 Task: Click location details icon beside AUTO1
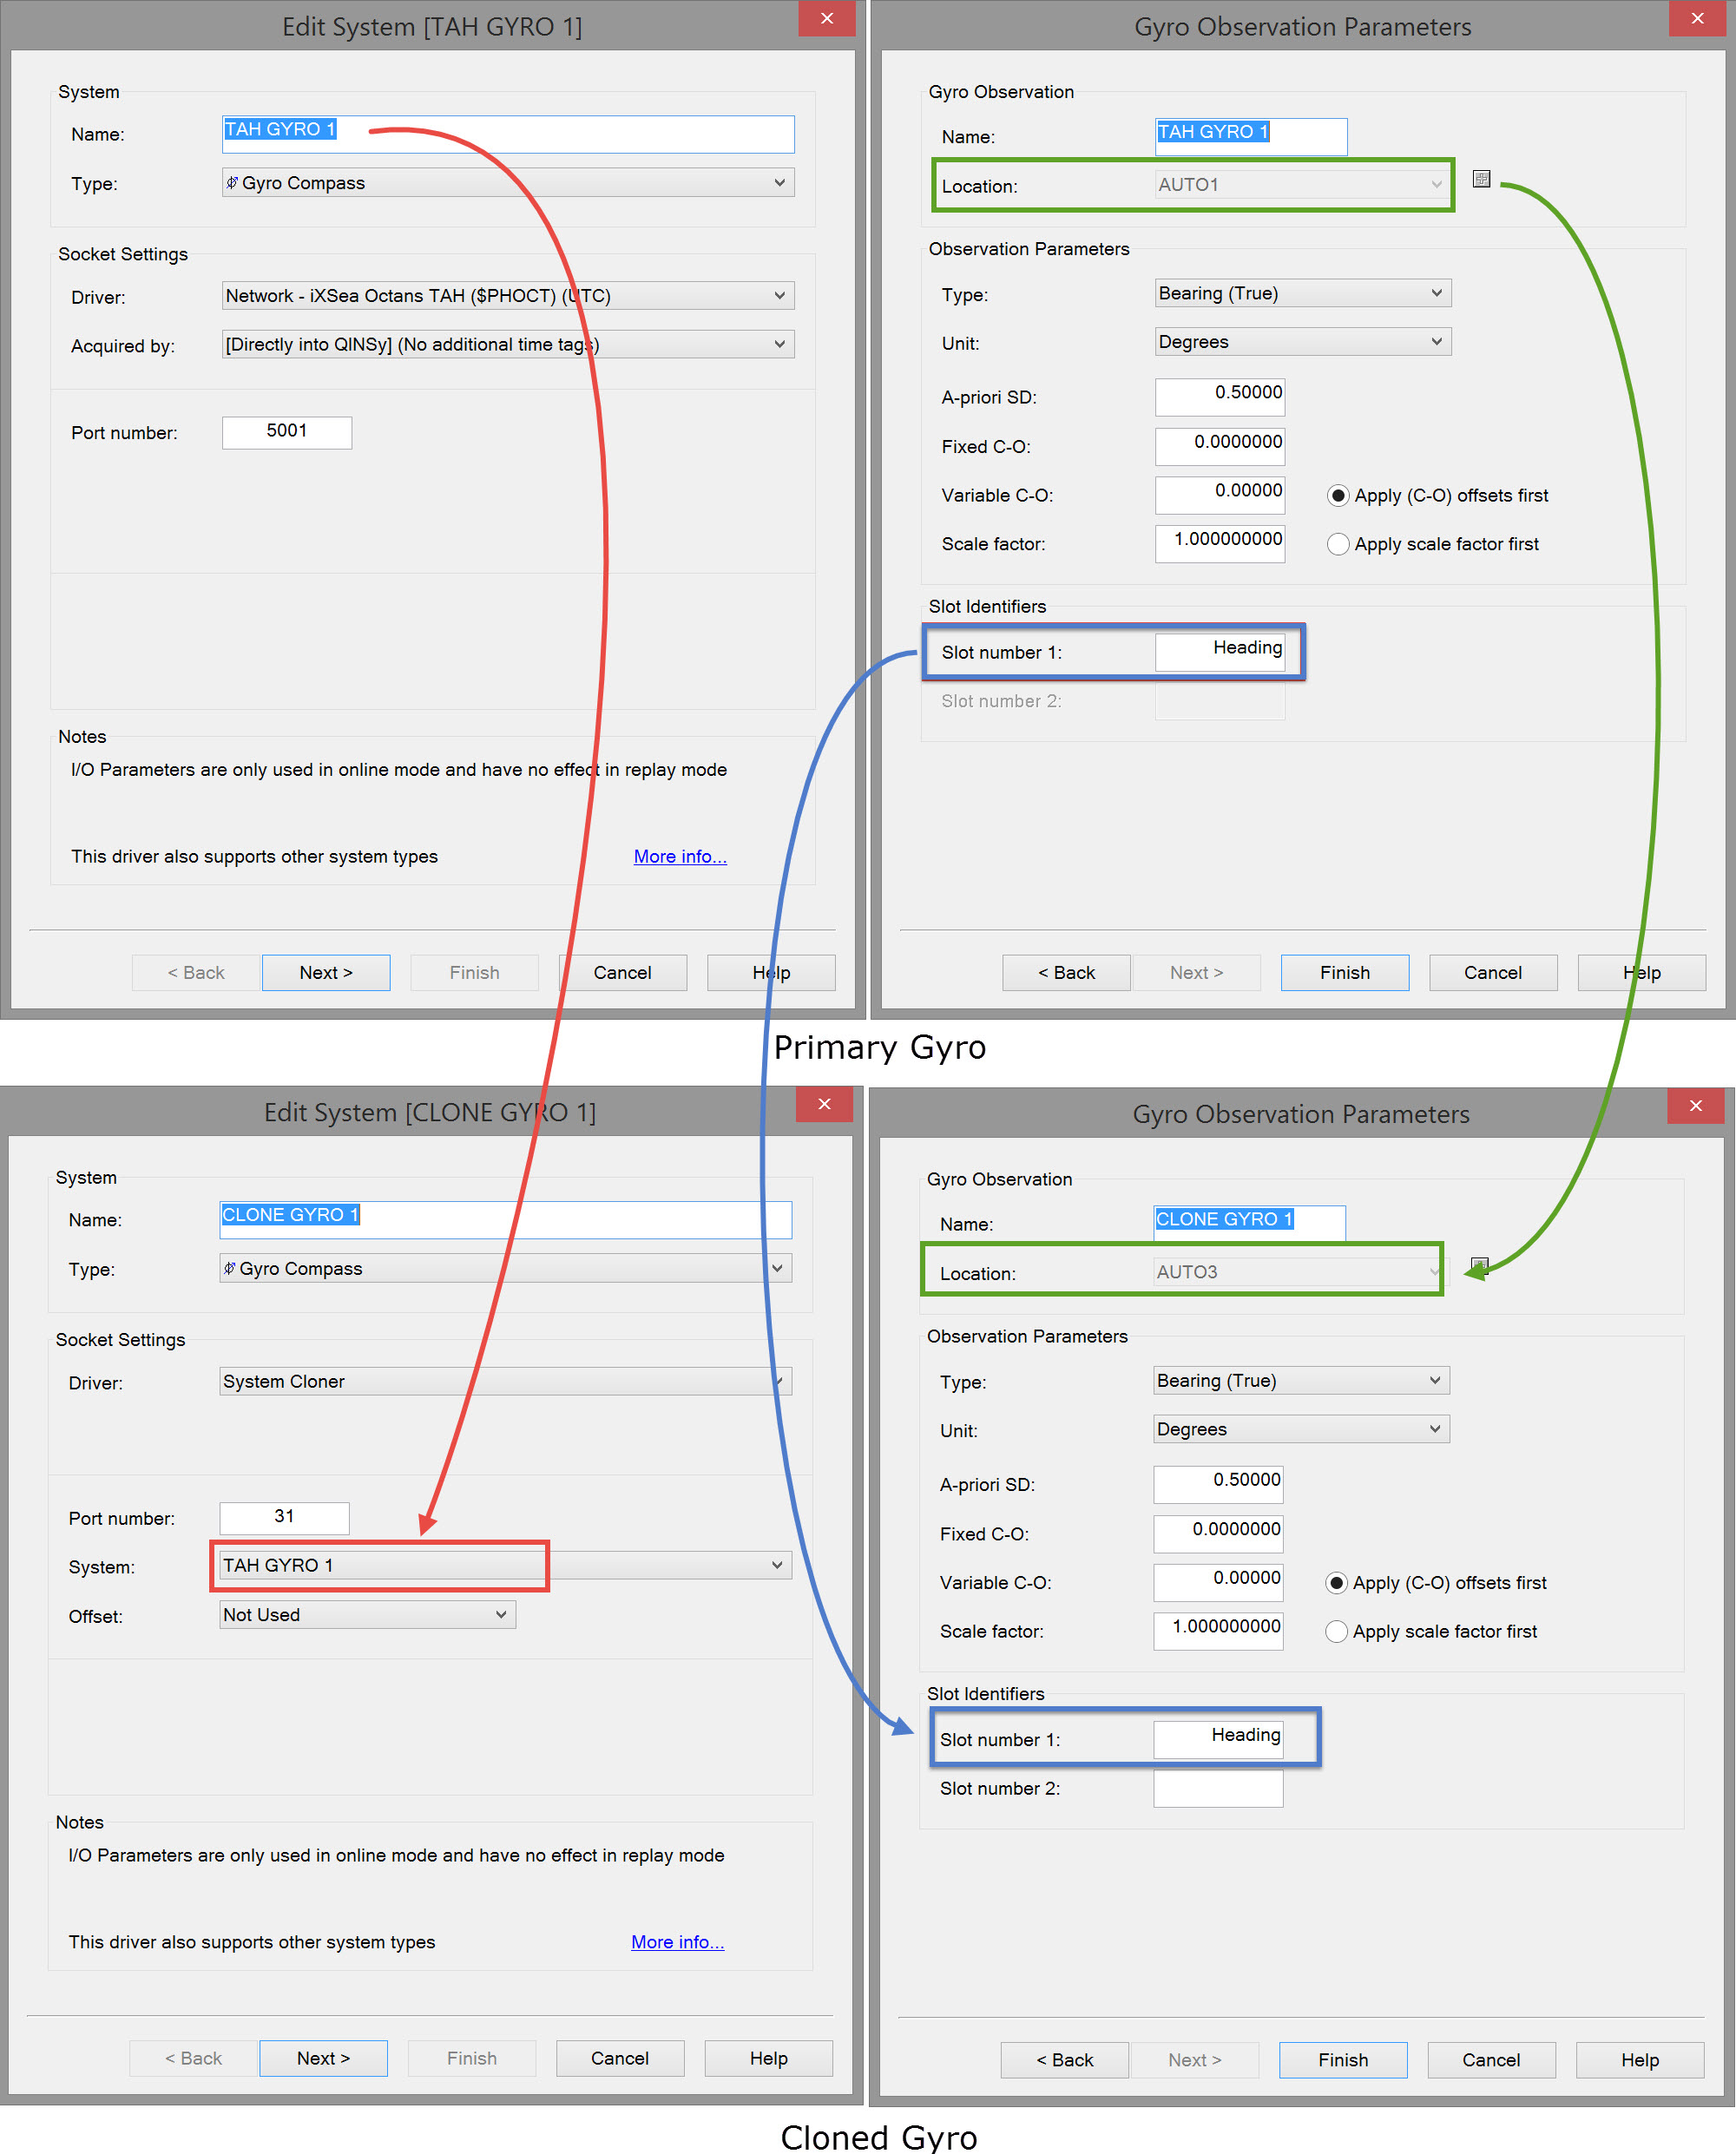pyautogui.click(x=1481, y=179)
